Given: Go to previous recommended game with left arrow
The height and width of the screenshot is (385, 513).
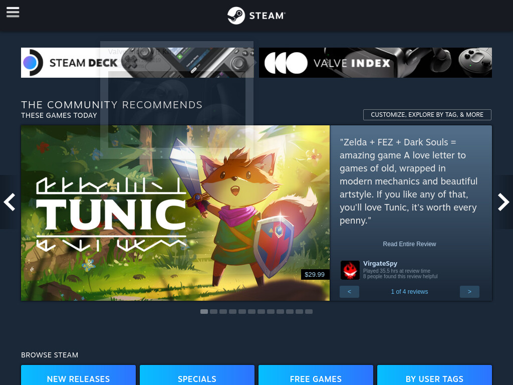Looking at the screenshot, I should (x=10, y=202).
